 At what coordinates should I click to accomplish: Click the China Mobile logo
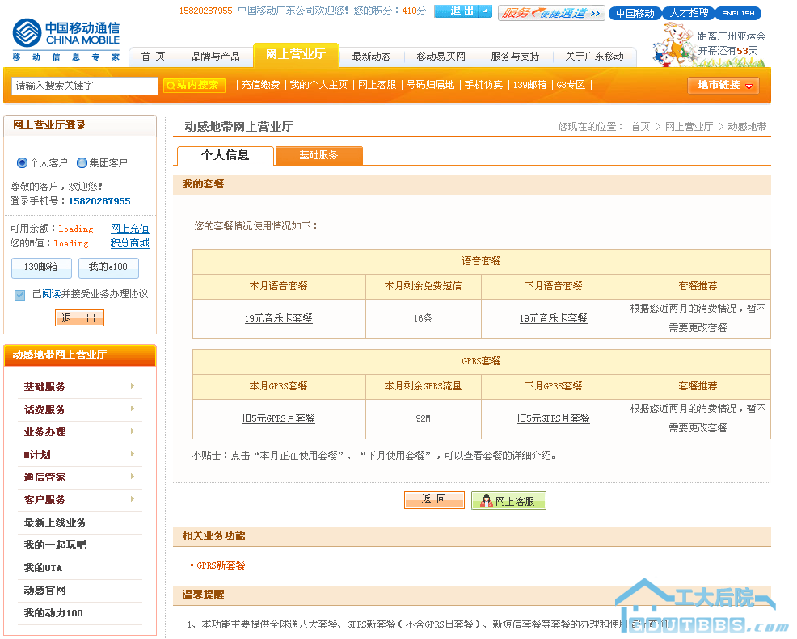click(66, 40)
